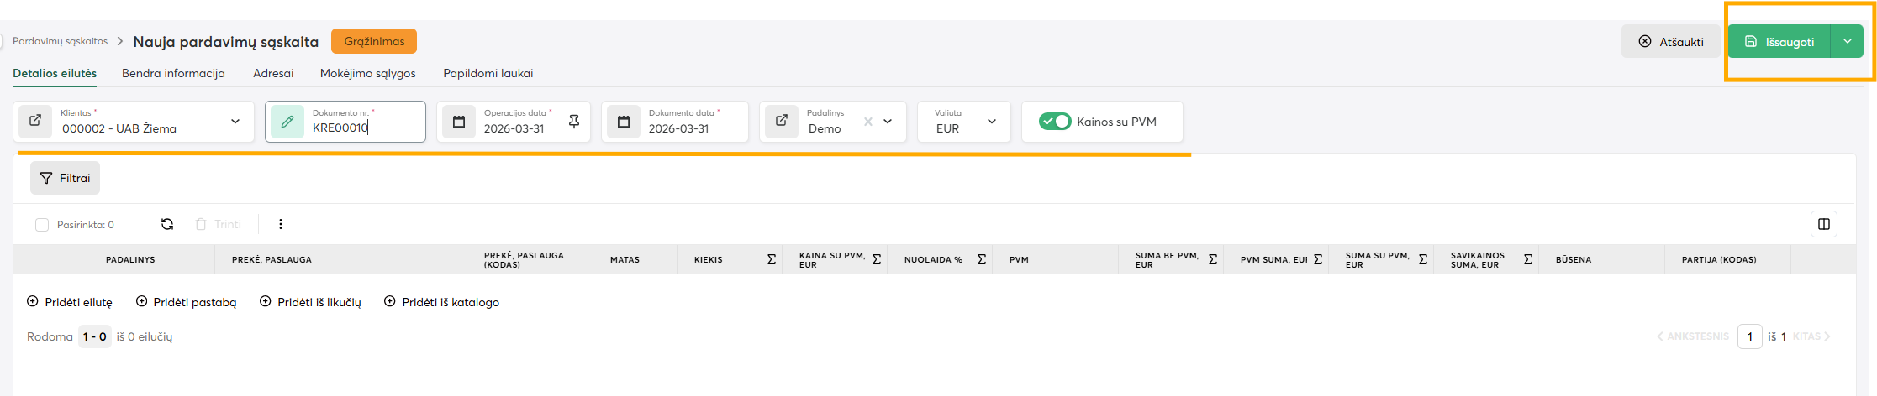Tick the Pasirinkta select-all checkbox
Screen dimensions: 1877x396
42,225
